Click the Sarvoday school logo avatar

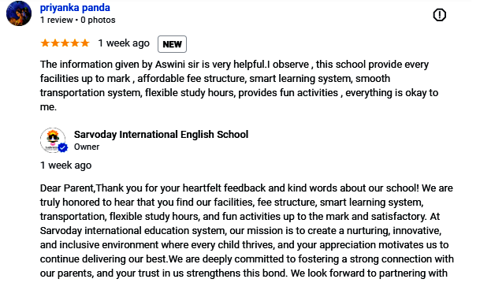pyautogui.click(x=53, y=140)
